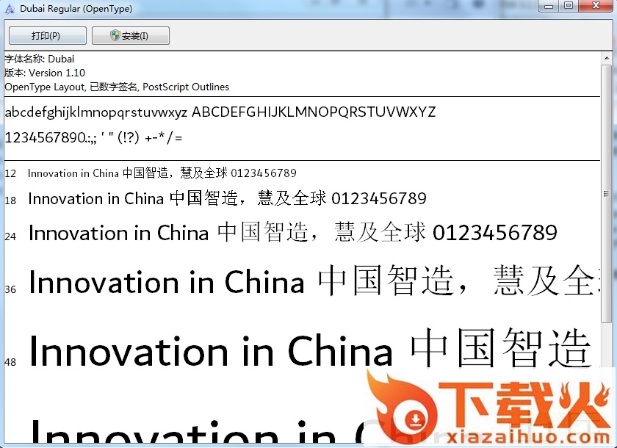This screenshot has height=448, width=617.
Task: Click the 安装(I) install button
Action: pyautogui.click(x=131, y=36)
